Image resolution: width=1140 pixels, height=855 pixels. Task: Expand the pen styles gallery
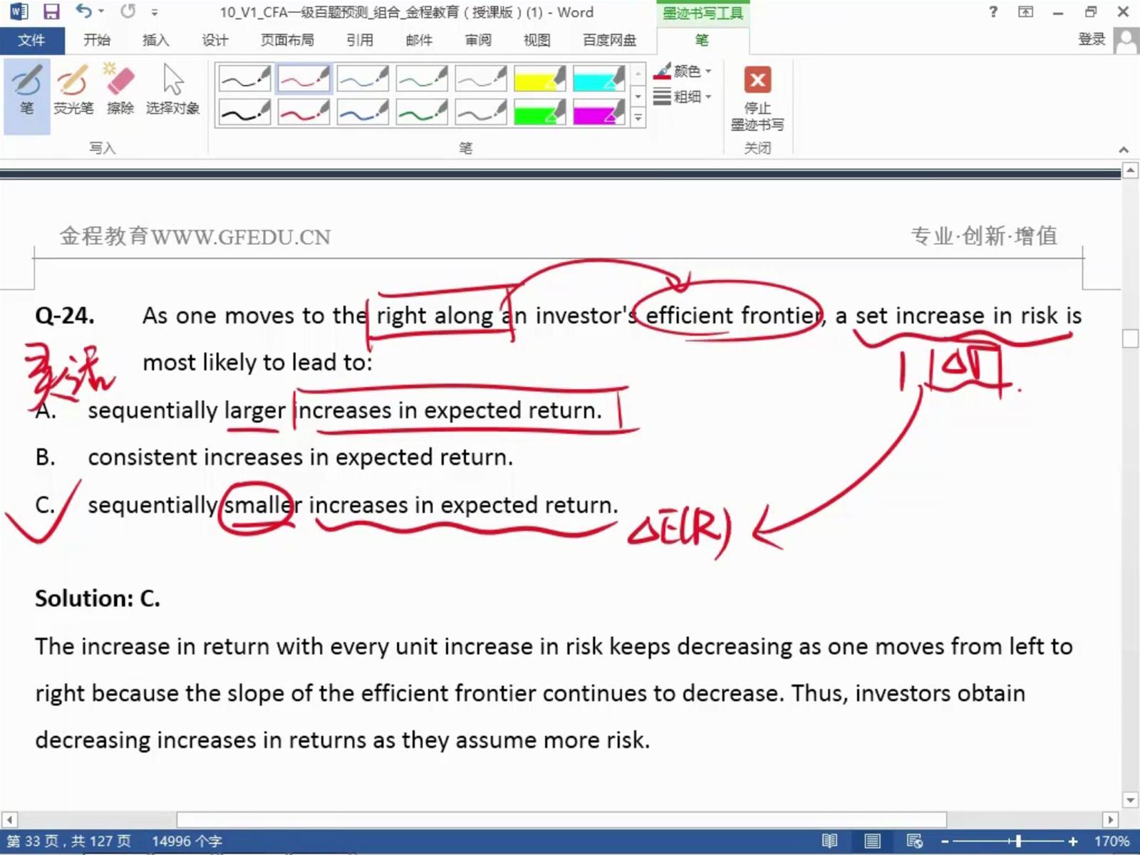638,118
